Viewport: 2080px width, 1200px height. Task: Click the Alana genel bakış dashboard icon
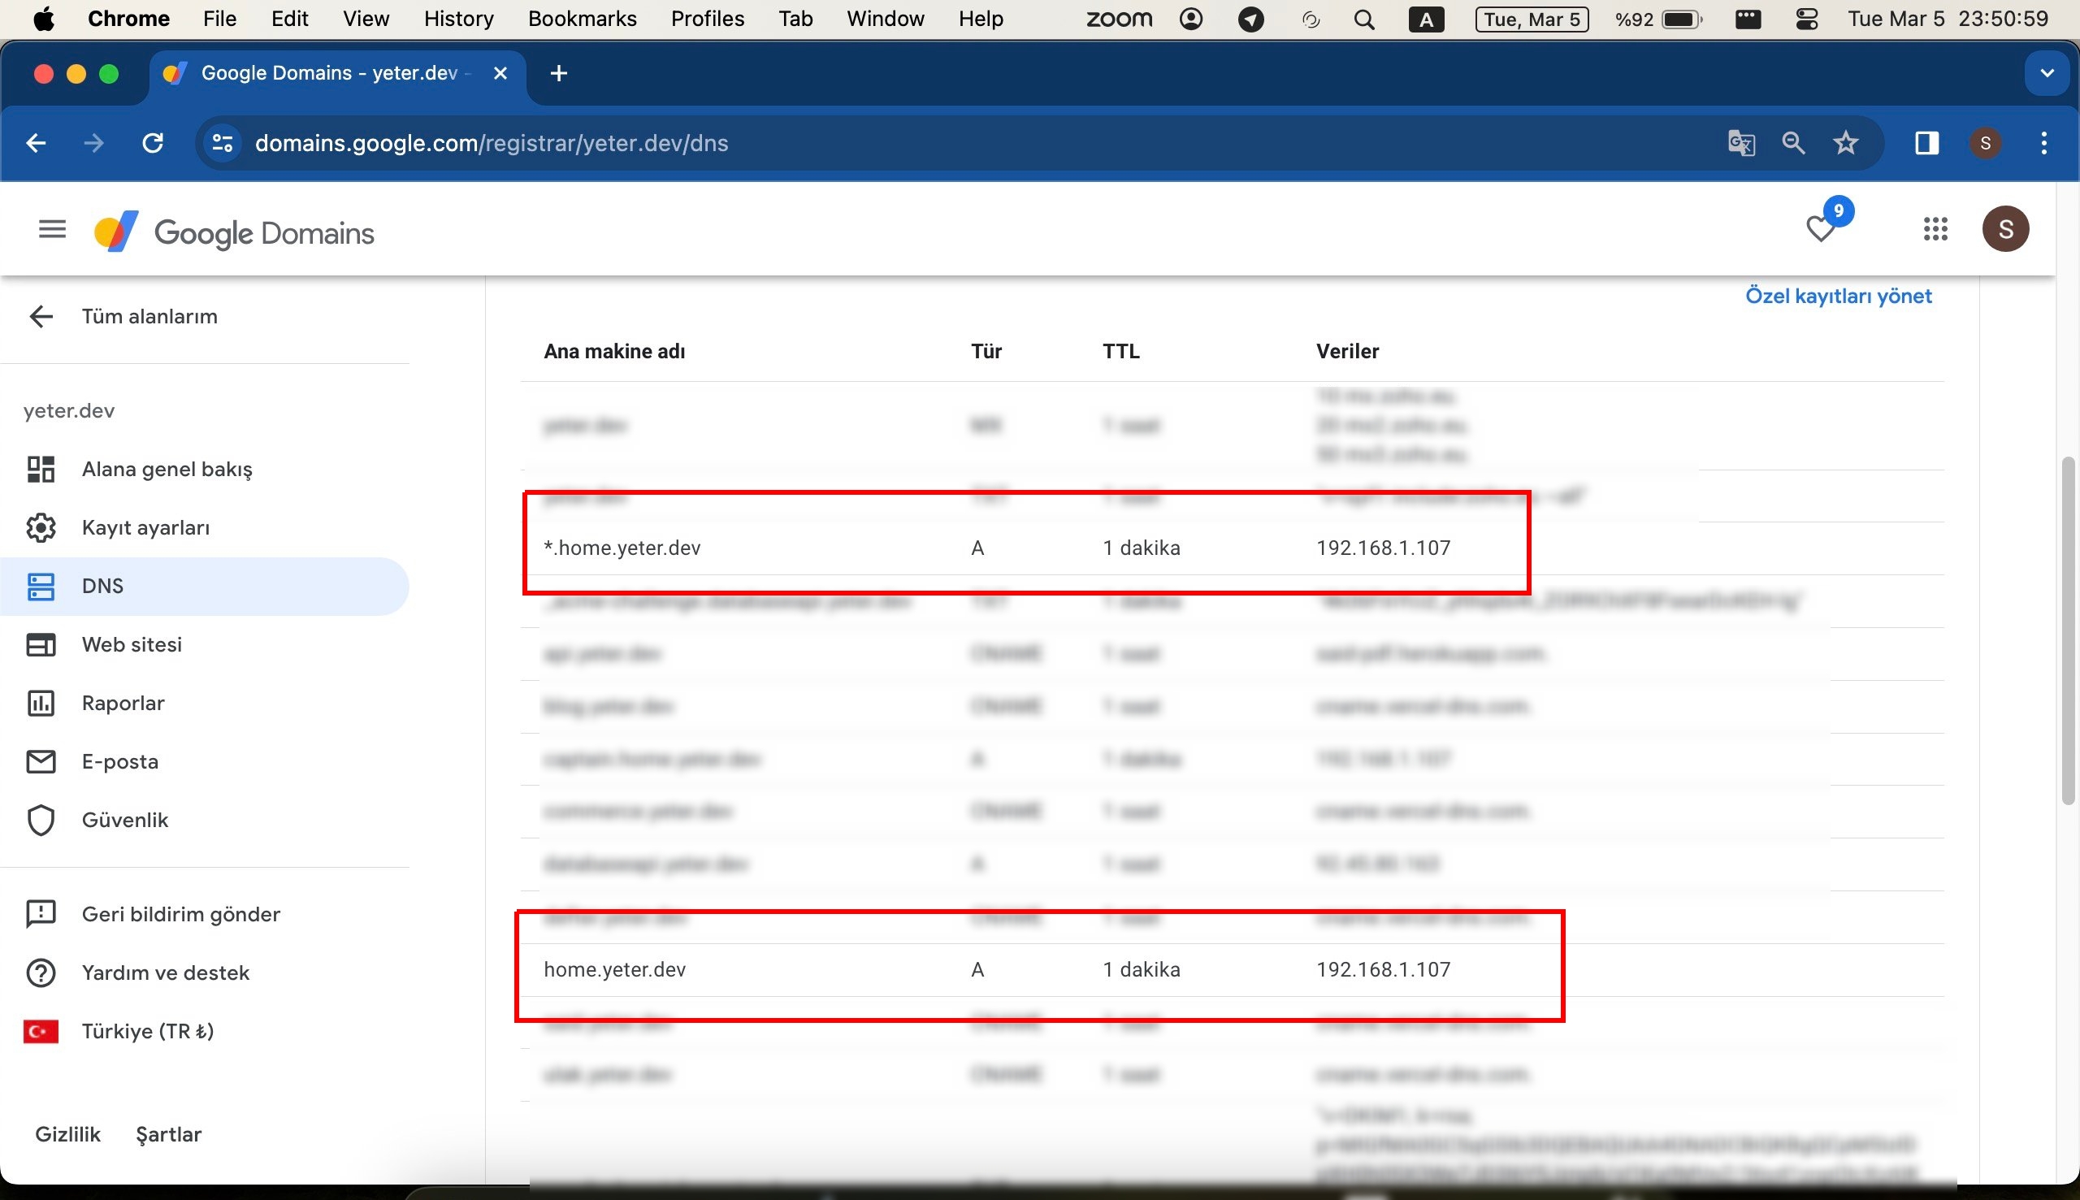point(41,469)
